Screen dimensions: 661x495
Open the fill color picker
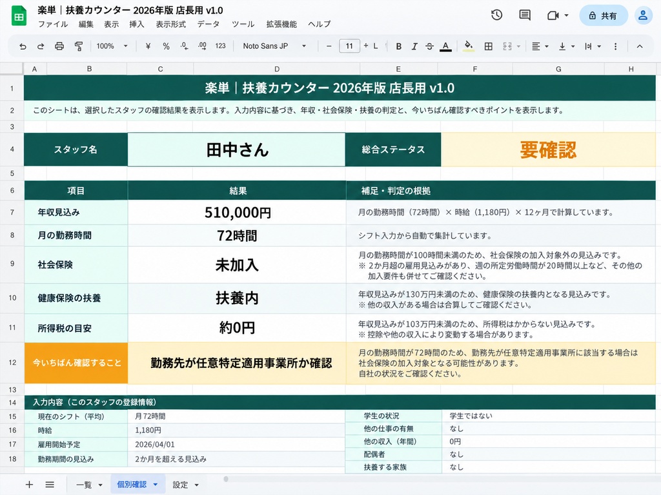pos(469,46)
